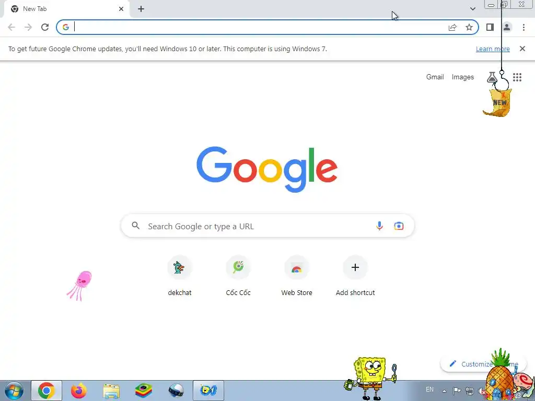Bookmark this tab with the star icon
Viewport: 535px width, 401px height.
(469, 27)
